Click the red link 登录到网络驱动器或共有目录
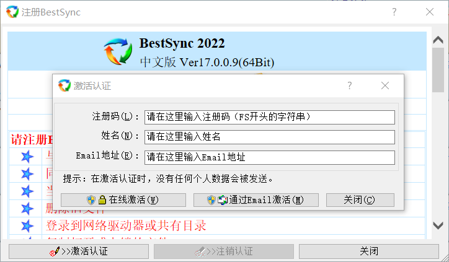The image size is (449, 262). (126, 225)
